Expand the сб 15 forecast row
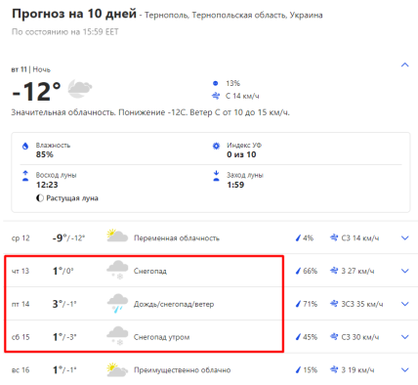418x385 pixels. 404,337
